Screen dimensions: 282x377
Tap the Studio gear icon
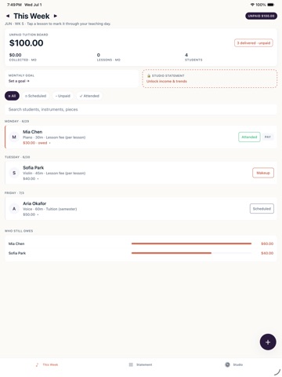[x=227, y=364]
